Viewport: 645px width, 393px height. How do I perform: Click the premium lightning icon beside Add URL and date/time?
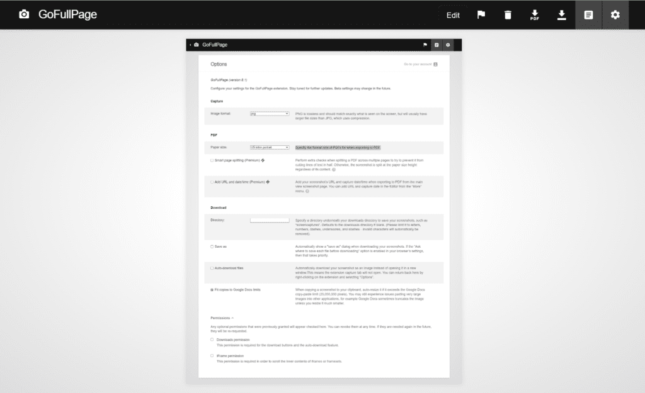click(x=268, y=182)
